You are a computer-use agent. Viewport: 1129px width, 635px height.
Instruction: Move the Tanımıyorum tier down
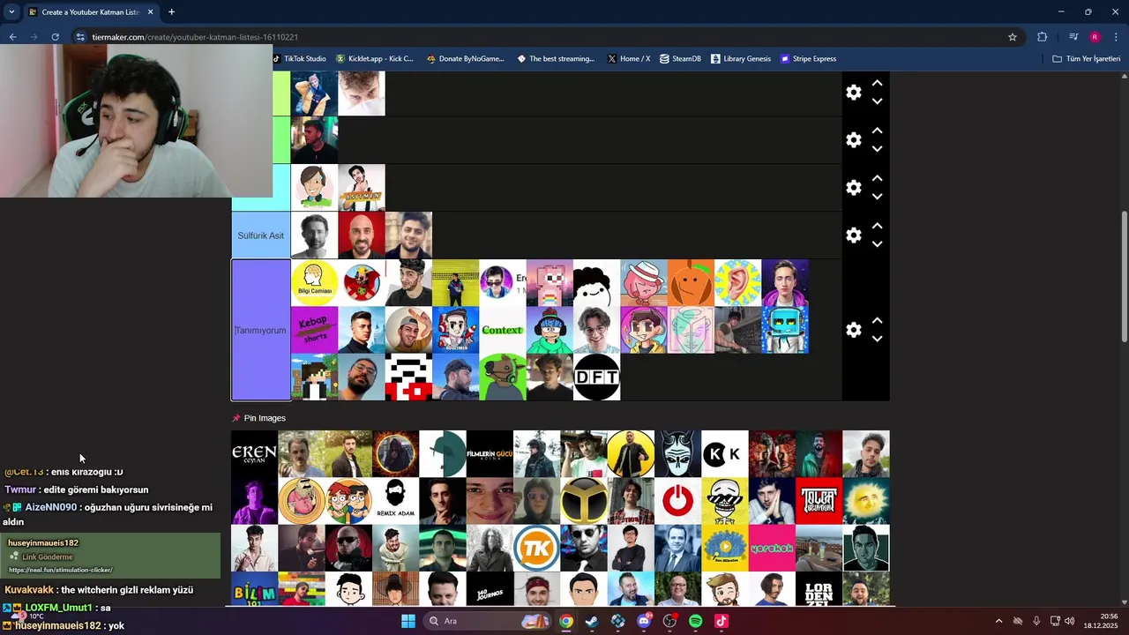(877, 339)
